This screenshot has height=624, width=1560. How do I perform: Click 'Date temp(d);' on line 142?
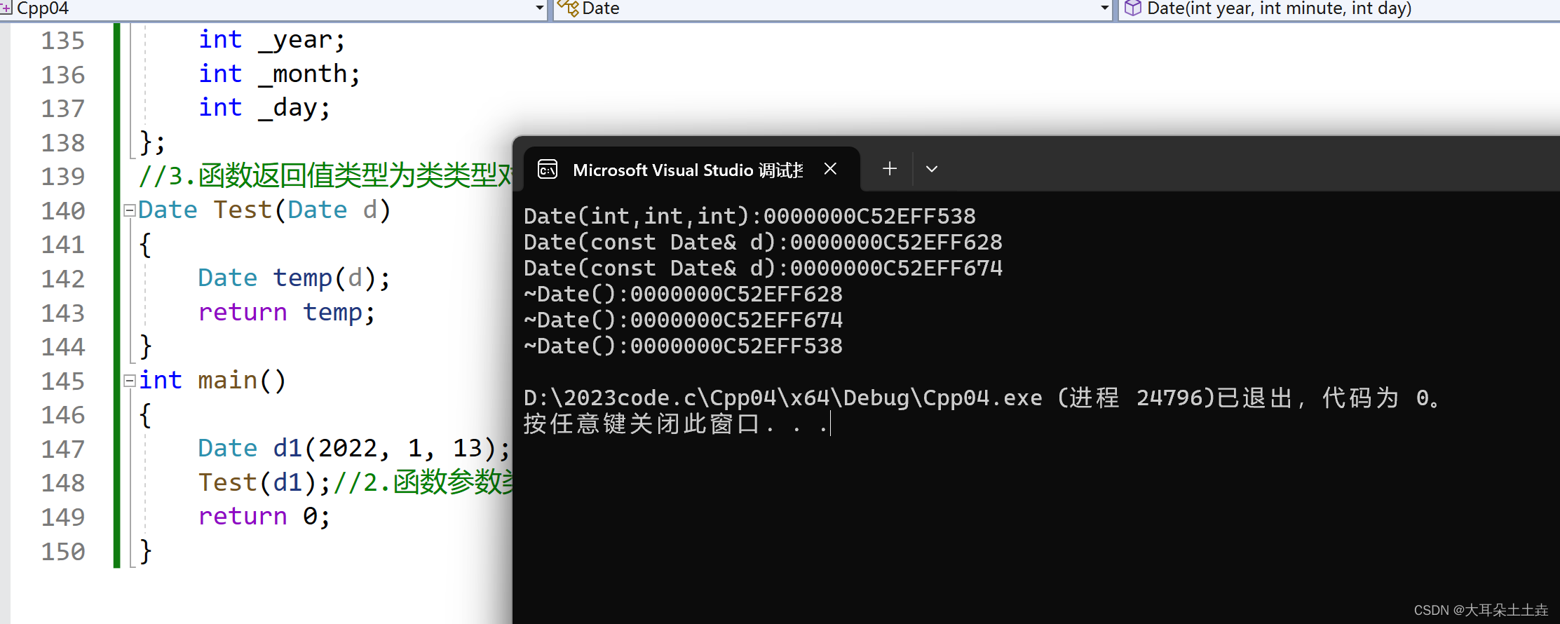294,278
